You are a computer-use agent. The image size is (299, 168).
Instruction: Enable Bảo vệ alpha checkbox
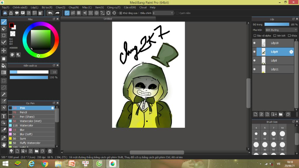(x=255, y=36)
